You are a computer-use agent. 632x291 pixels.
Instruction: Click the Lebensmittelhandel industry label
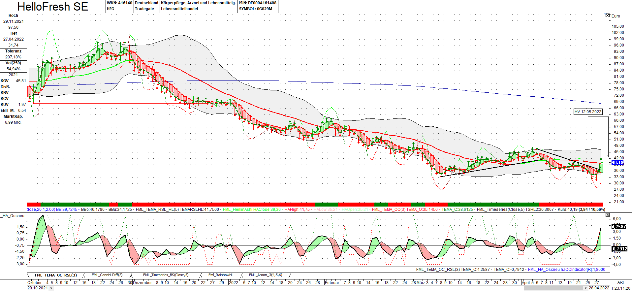click(179, 9)
